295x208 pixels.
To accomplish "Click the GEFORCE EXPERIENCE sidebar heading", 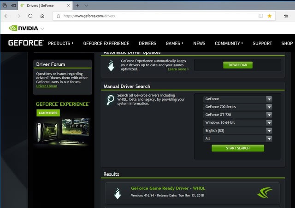I will coord(63,104).
